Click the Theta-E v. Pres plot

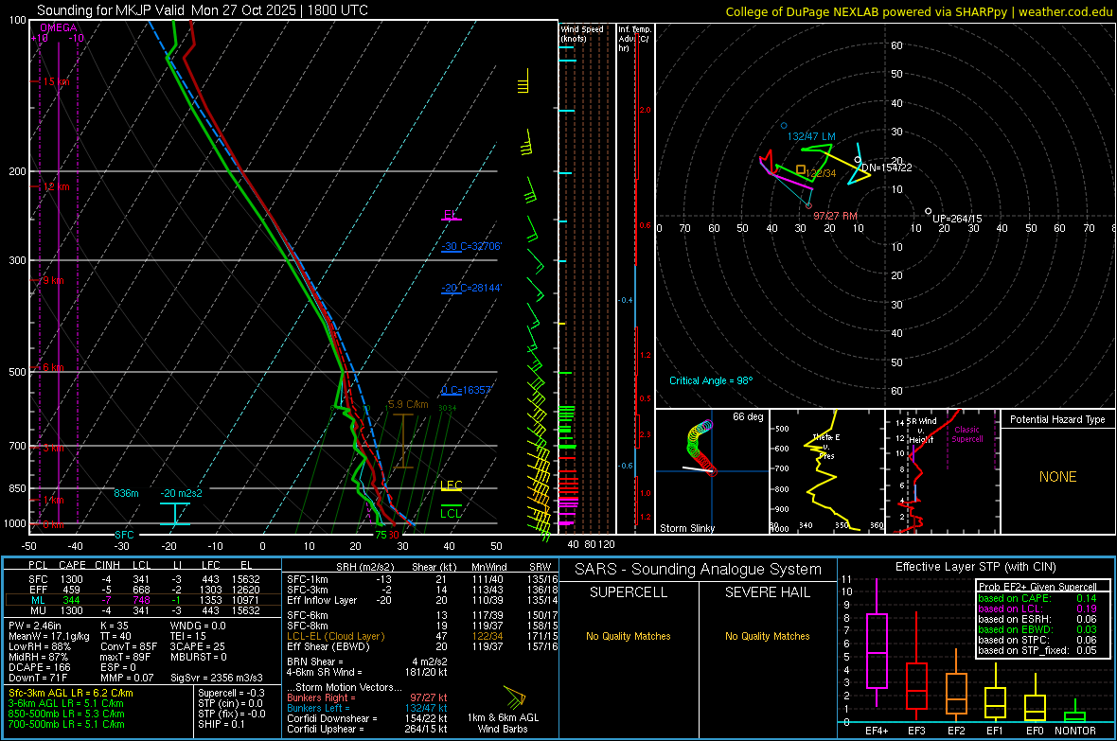827,471
